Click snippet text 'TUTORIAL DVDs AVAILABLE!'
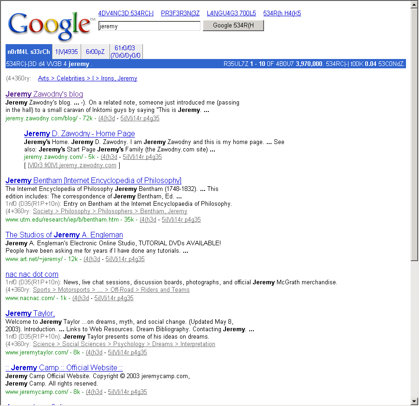Viewport: 419px width, 406px height. [180, 243]
